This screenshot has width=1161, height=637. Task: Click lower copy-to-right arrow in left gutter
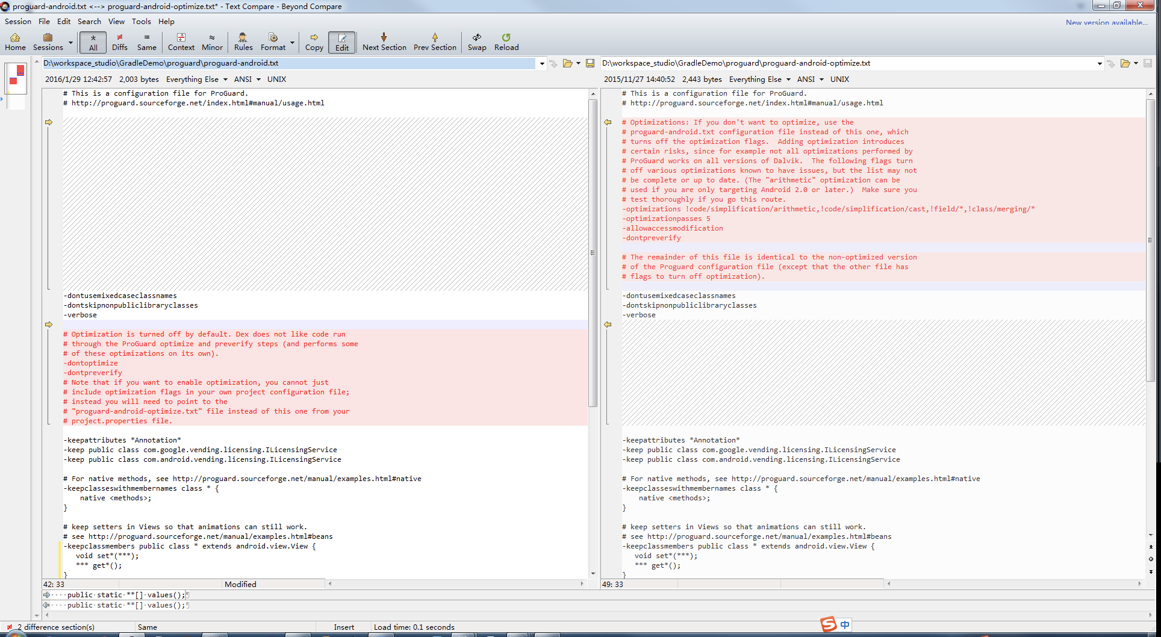click(x=49, y=325)
